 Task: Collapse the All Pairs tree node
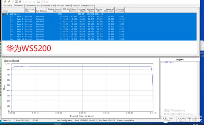(7, 14)
